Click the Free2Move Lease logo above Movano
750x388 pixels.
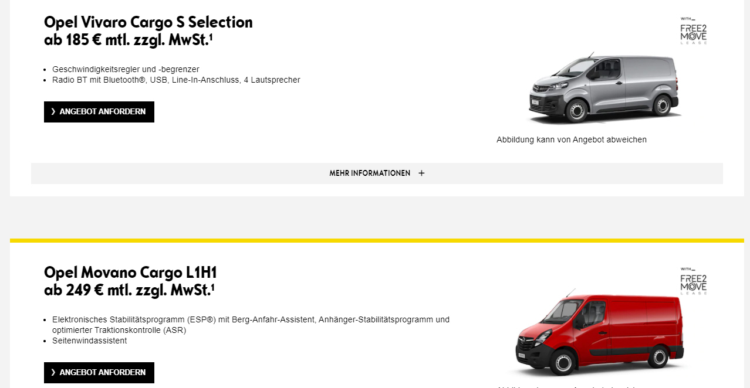click(x=694, y=281)
